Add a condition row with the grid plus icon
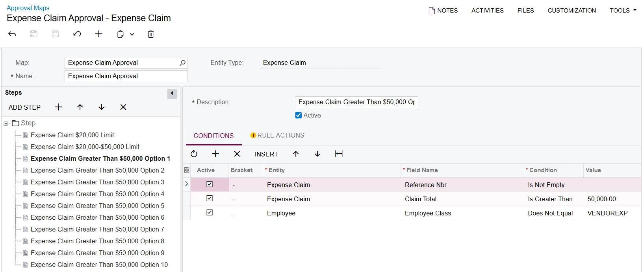 point(215,154)
